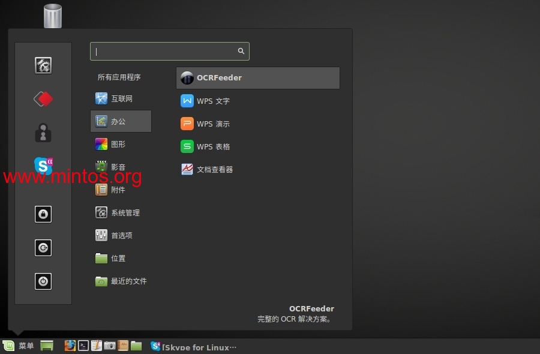Screen dimensions: 540x354
Task: Select the 办公 category
Action: tap(121, 121)
